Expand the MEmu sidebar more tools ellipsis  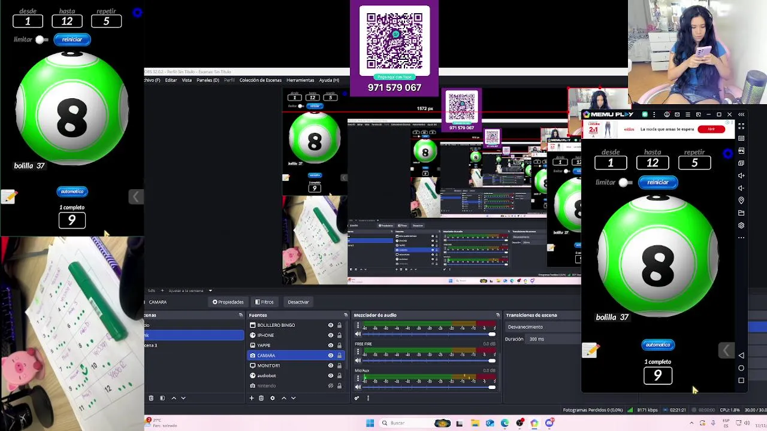[741, 238]
